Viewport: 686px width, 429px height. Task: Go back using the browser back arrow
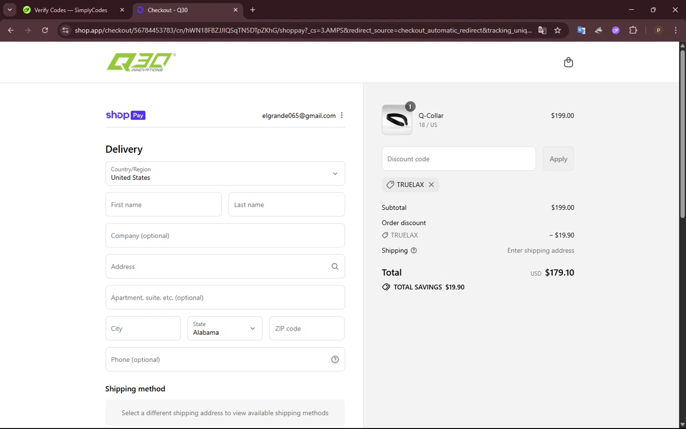[11, 30]
